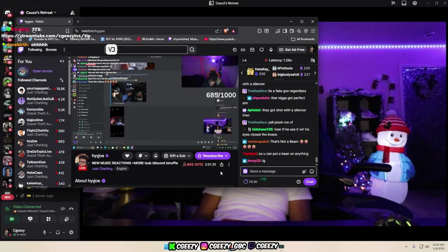Open stories link in sidebar
The height and width of the screenshot is (252, 448).
42,71
